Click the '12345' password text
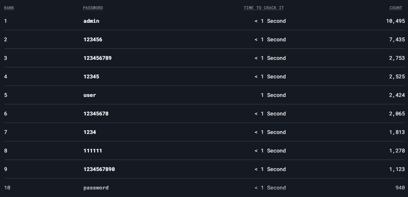The width and height of the screenshot is (408, 197). [91, 77]
